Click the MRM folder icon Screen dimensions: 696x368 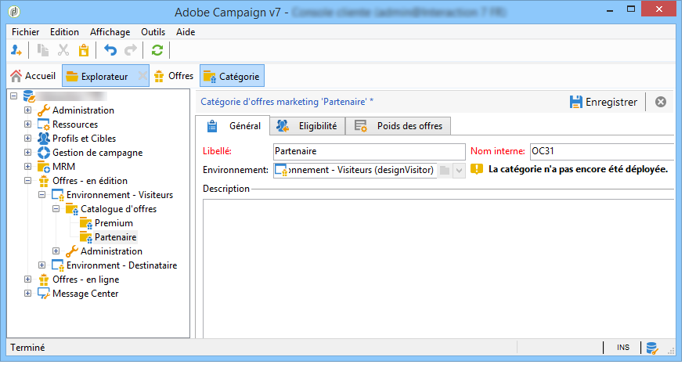coord(44,167)
